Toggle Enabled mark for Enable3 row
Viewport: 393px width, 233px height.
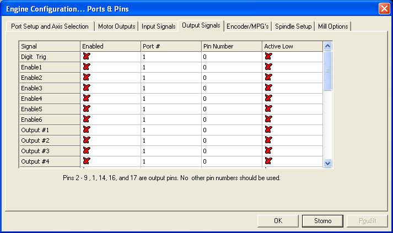click(86, 88)
